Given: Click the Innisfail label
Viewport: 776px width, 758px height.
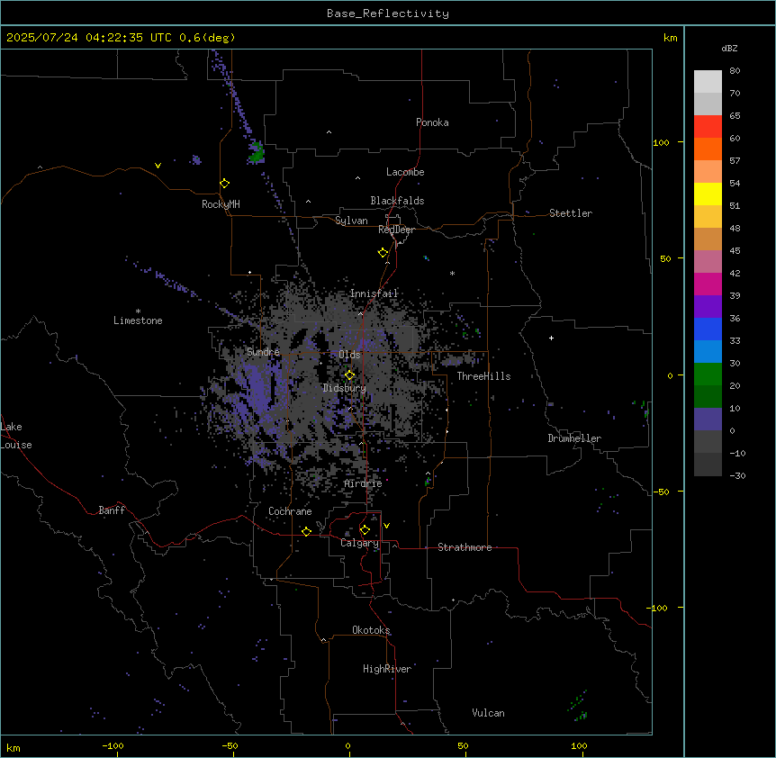Looking at the screenshot, I should click(x=374, y=293).
